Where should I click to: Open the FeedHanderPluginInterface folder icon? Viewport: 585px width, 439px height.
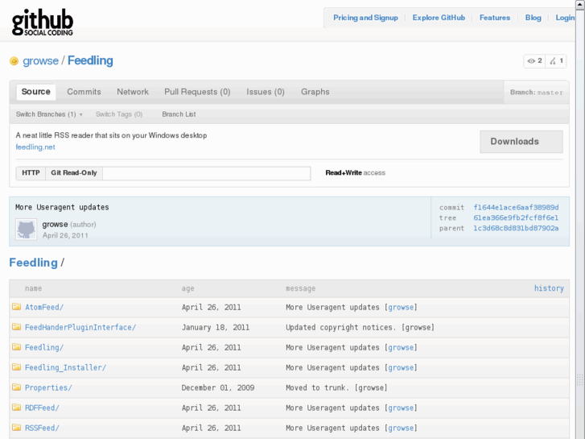coord(16,327)
